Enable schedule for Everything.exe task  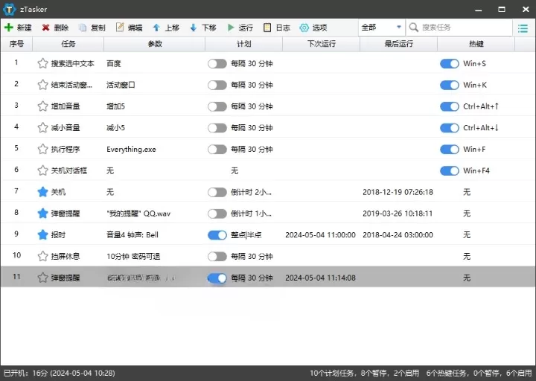(217, 150)
